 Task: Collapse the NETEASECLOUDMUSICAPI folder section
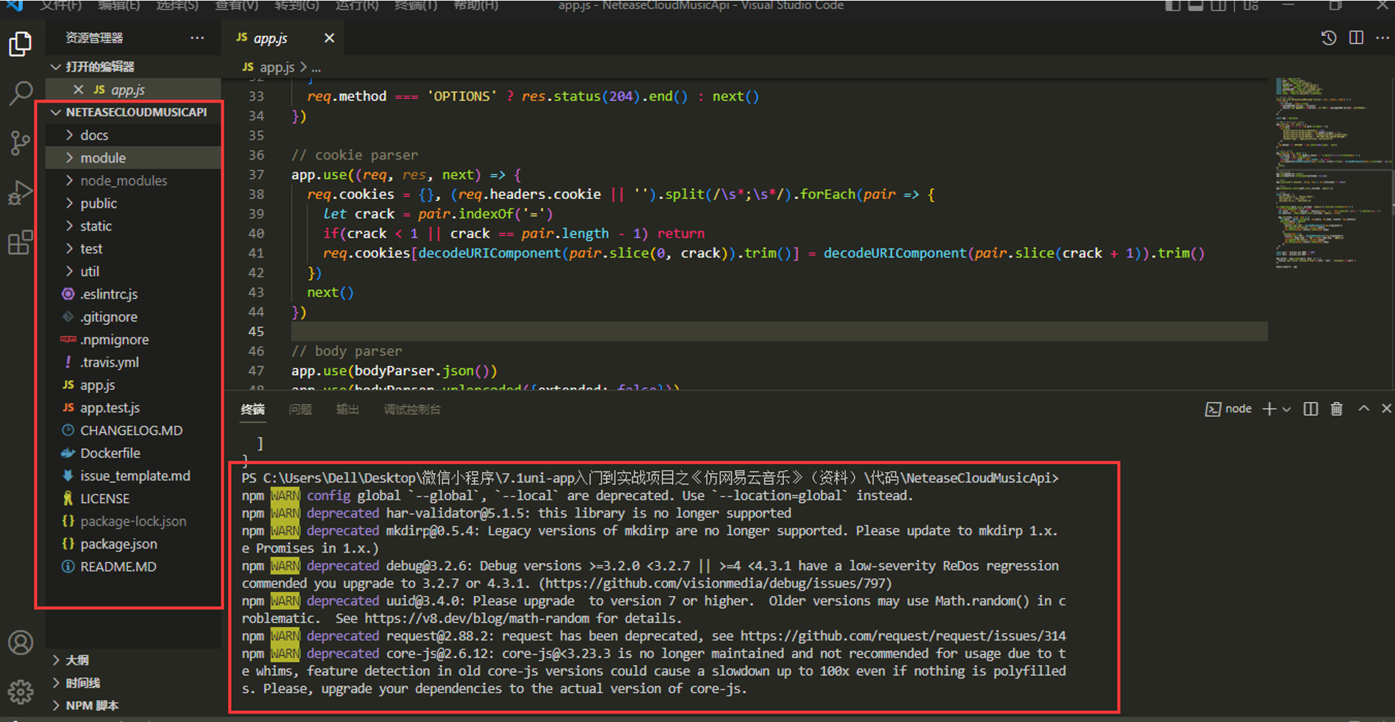[134, 112]
